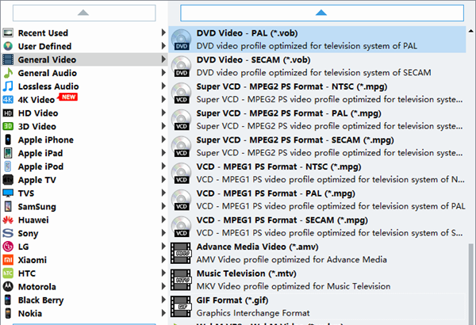Click the 3D Video green icon
The height and width of the screenshot is (325, 476).
pos(8,126)
